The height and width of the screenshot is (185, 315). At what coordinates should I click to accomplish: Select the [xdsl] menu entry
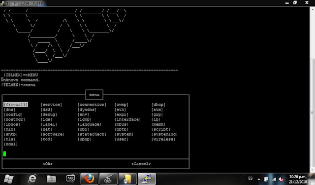(11, 144)
